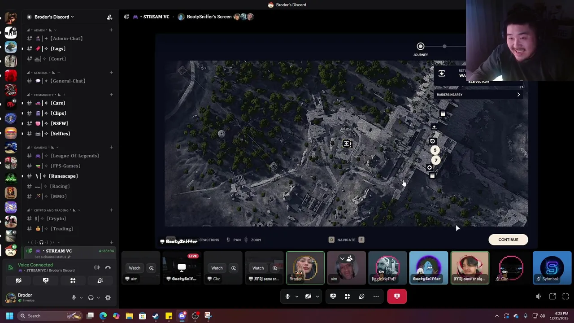Select the STREAM VC voice channel
The image size is (574, 323).
(x=58, y=251)
